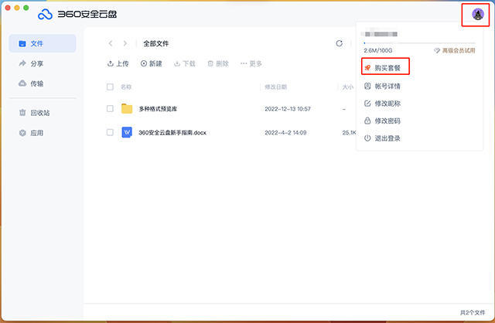Image resolution: width=495 pixels, height=323 pixels.
Task: Click the date 2022-4-2 14:09
Action: [285, 133]
